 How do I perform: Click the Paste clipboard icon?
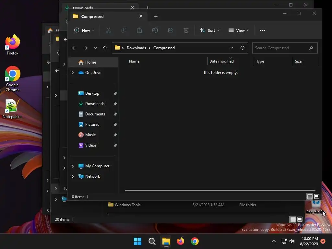139,30
